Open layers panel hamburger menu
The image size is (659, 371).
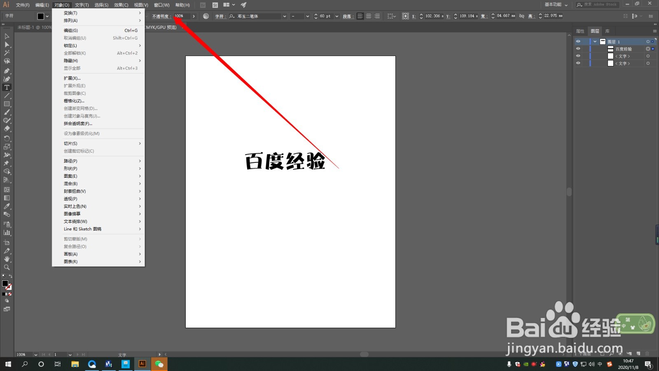coord(654,31)
